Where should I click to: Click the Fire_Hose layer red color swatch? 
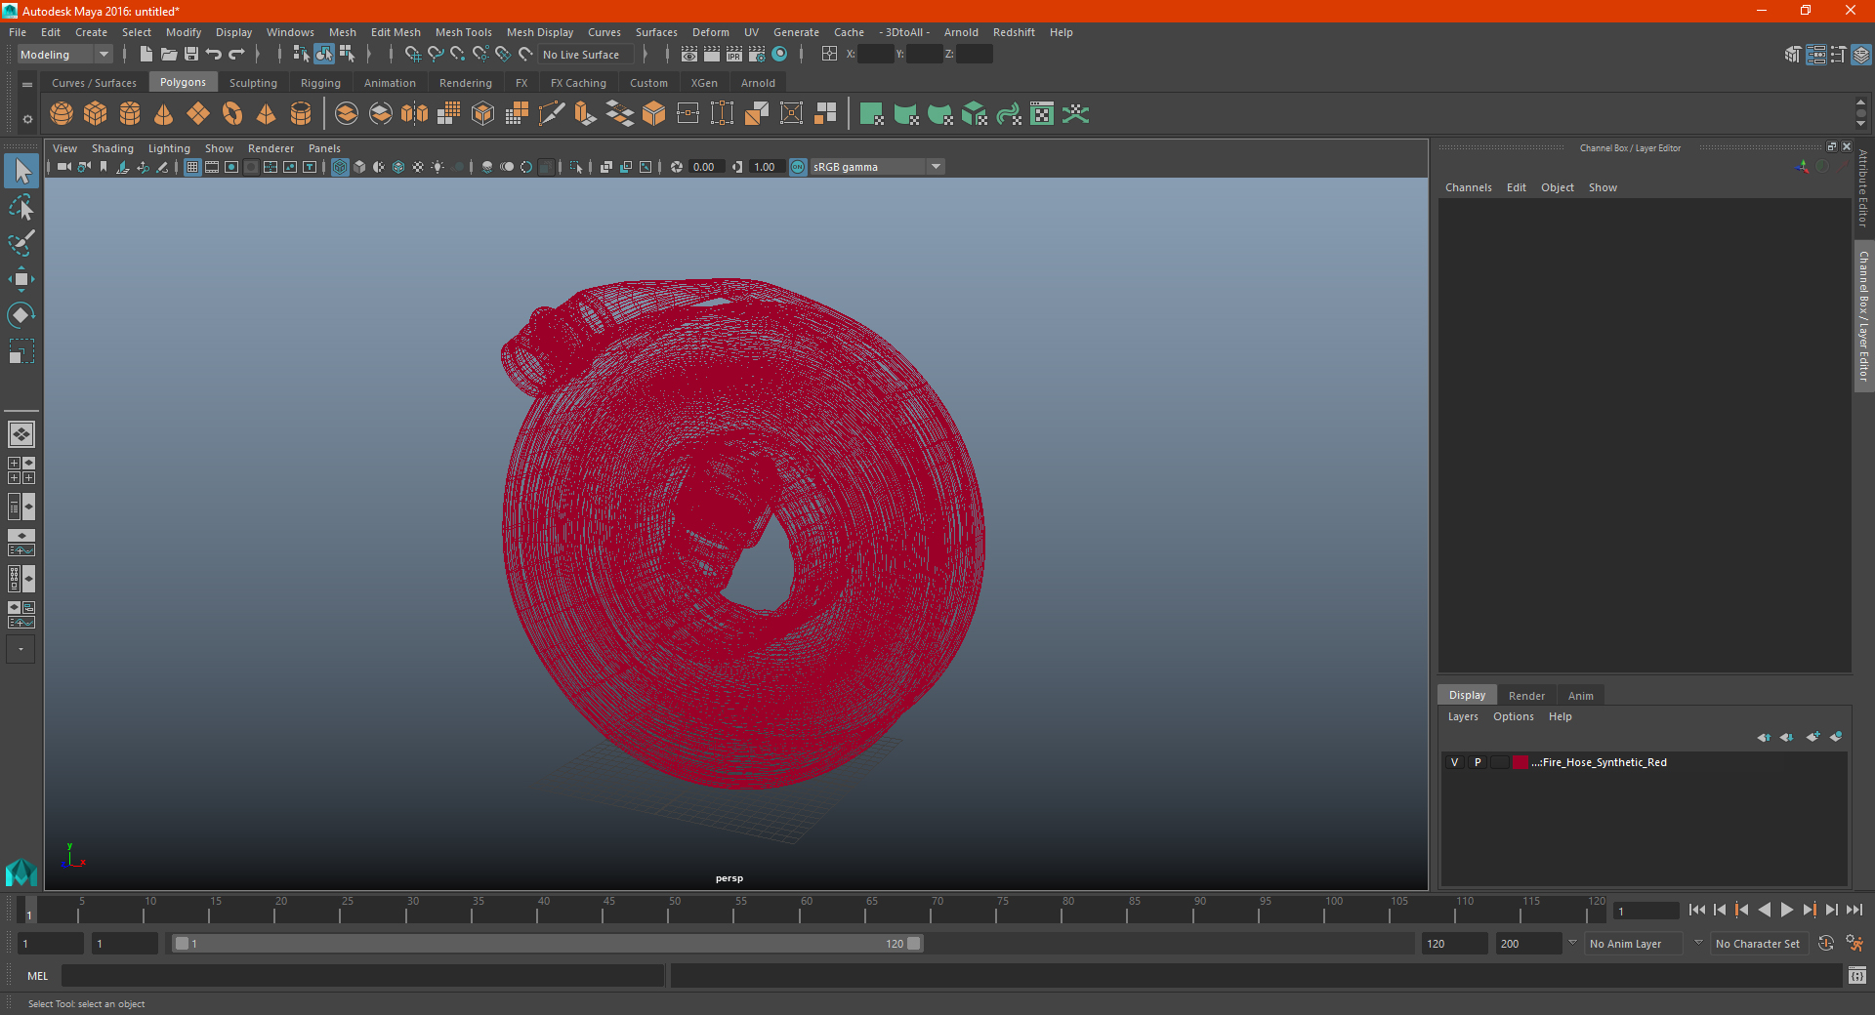tap(1521, 762)
